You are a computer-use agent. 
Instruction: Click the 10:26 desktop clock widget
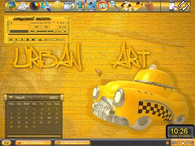point(180,132)
